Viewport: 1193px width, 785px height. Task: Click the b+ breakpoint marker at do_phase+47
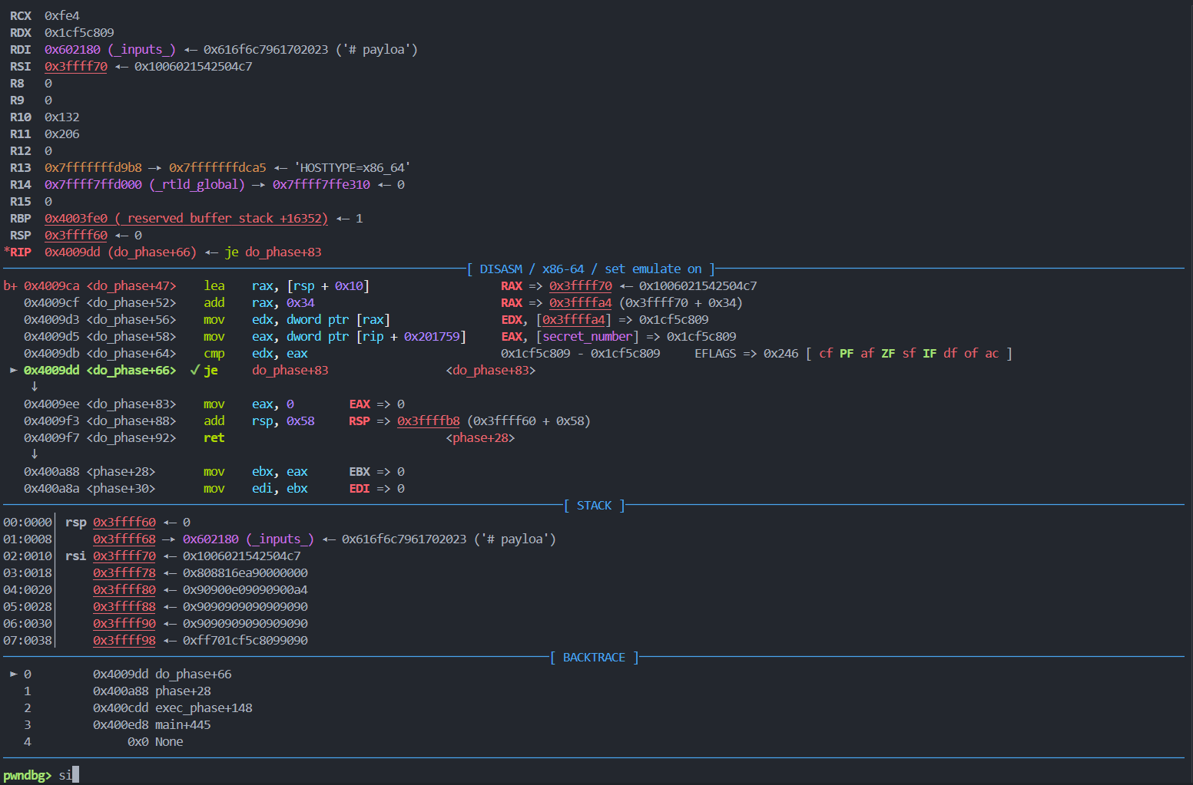tap(10, 286)
